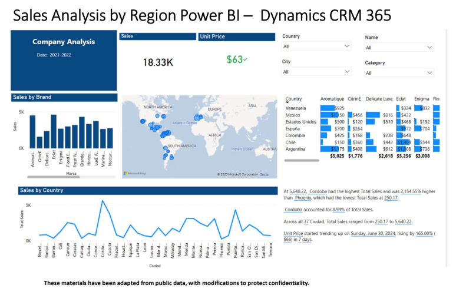
Task: Select the Aromatique column header
Action: pyautogui.click(x=332, y=99)
